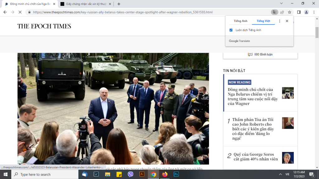
Task: Click the '180 Bình luận' comments button
Action: (x=260, y=54)
